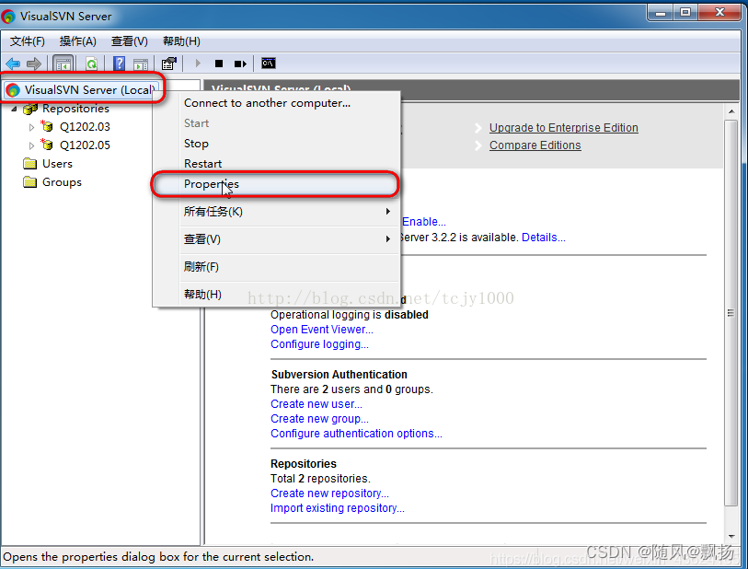Click the Properties toolbar icon

[169, 64]
